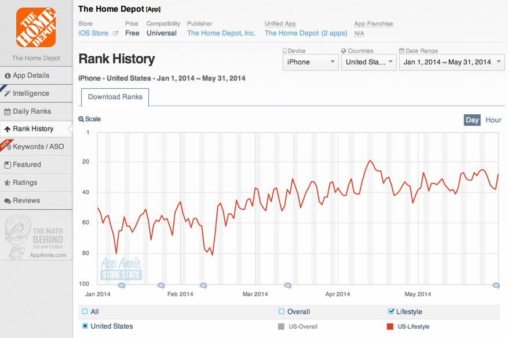Click the Ratings star icon
Viewport: 508px width, 338px height.
[8, 183]
